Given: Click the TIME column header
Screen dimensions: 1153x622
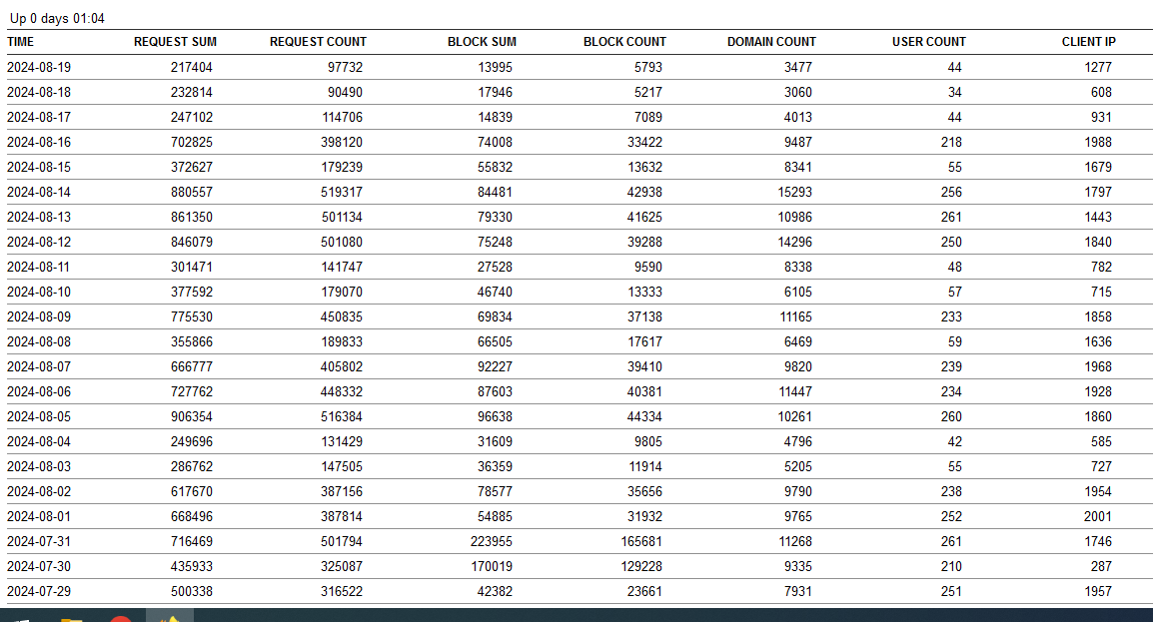Looking at the screenshot, I should coord(20,42).
